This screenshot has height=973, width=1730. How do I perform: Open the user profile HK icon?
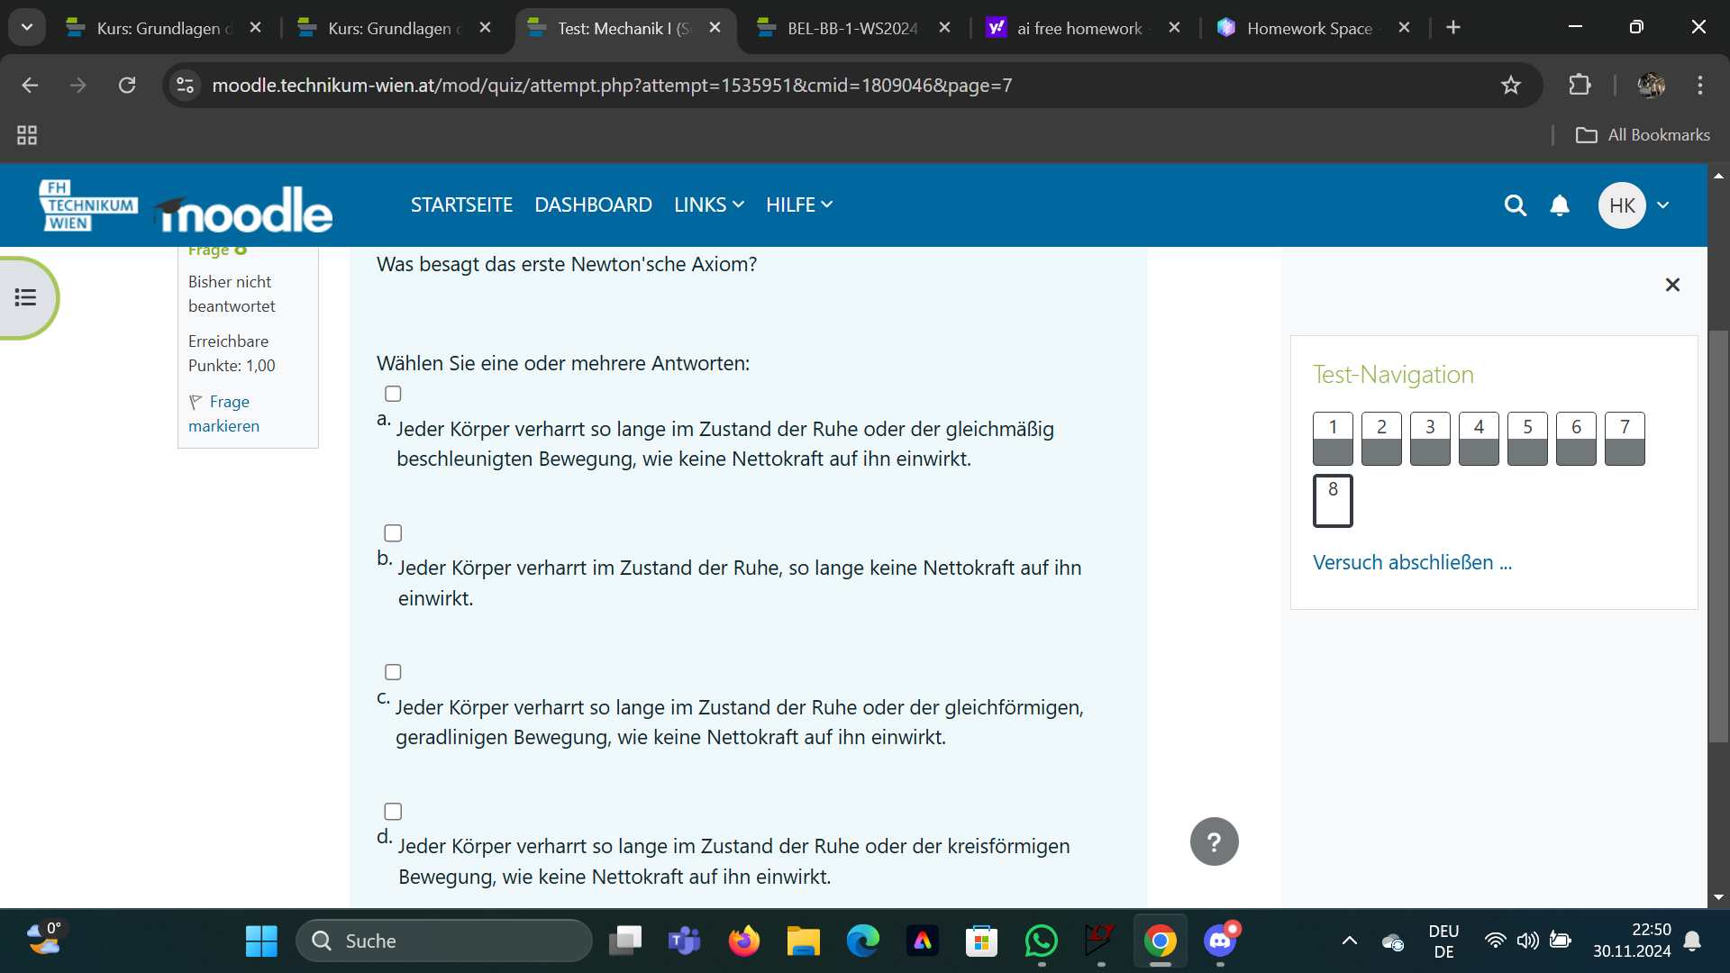coord(1623,205)
